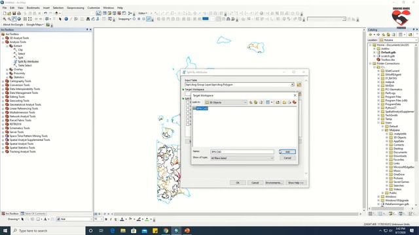This screenshot has width=419, height=235.
Task: Click Go to Home Folder icon in dialog
Action: [256, 102]
